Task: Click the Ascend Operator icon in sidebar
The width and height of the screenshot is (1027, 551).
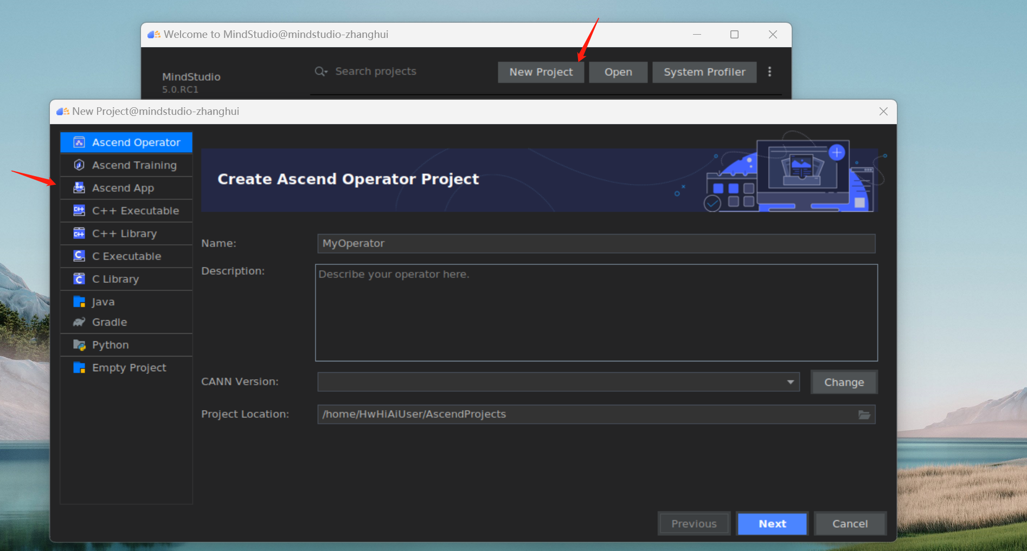Action: click(x=79, y=142)
